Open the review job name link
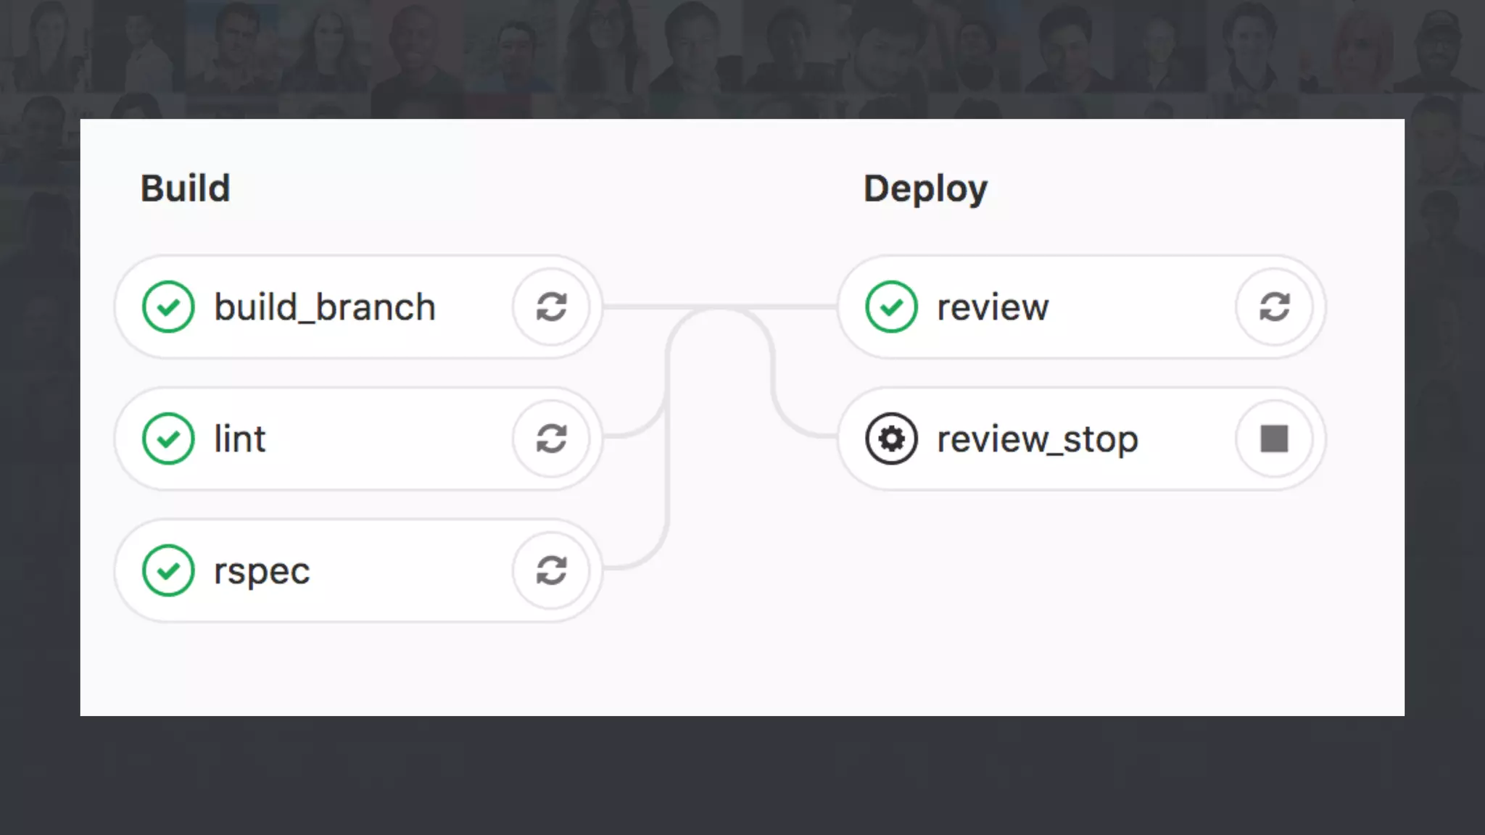The image size is (1485, 835). click(992, 307)
